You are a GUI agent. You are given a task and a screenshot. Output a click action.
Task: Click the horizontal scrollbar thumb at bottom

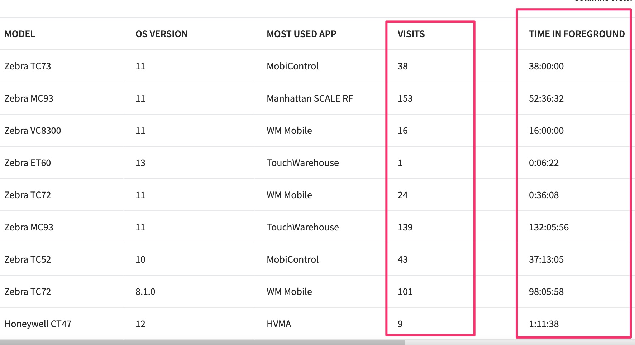point(202,342)
